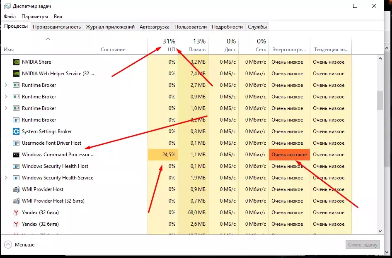Click the Windows Security Health Host icon
This screenshot has width=392, height=258.
tap(16, 166)
